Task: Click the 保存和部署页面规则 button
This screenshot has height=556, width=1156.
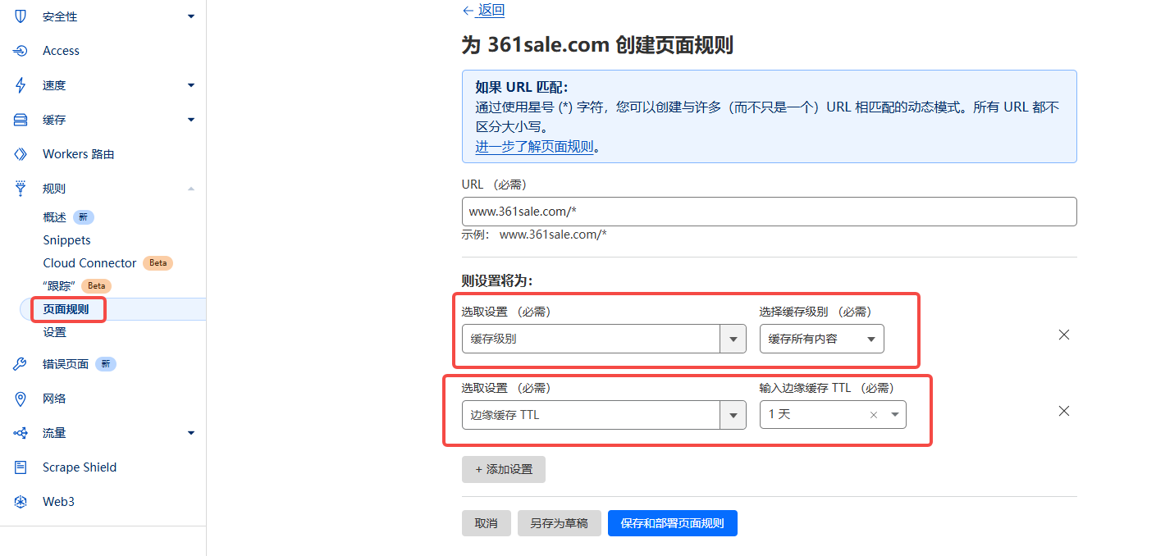Action: (x=672, y=523)
